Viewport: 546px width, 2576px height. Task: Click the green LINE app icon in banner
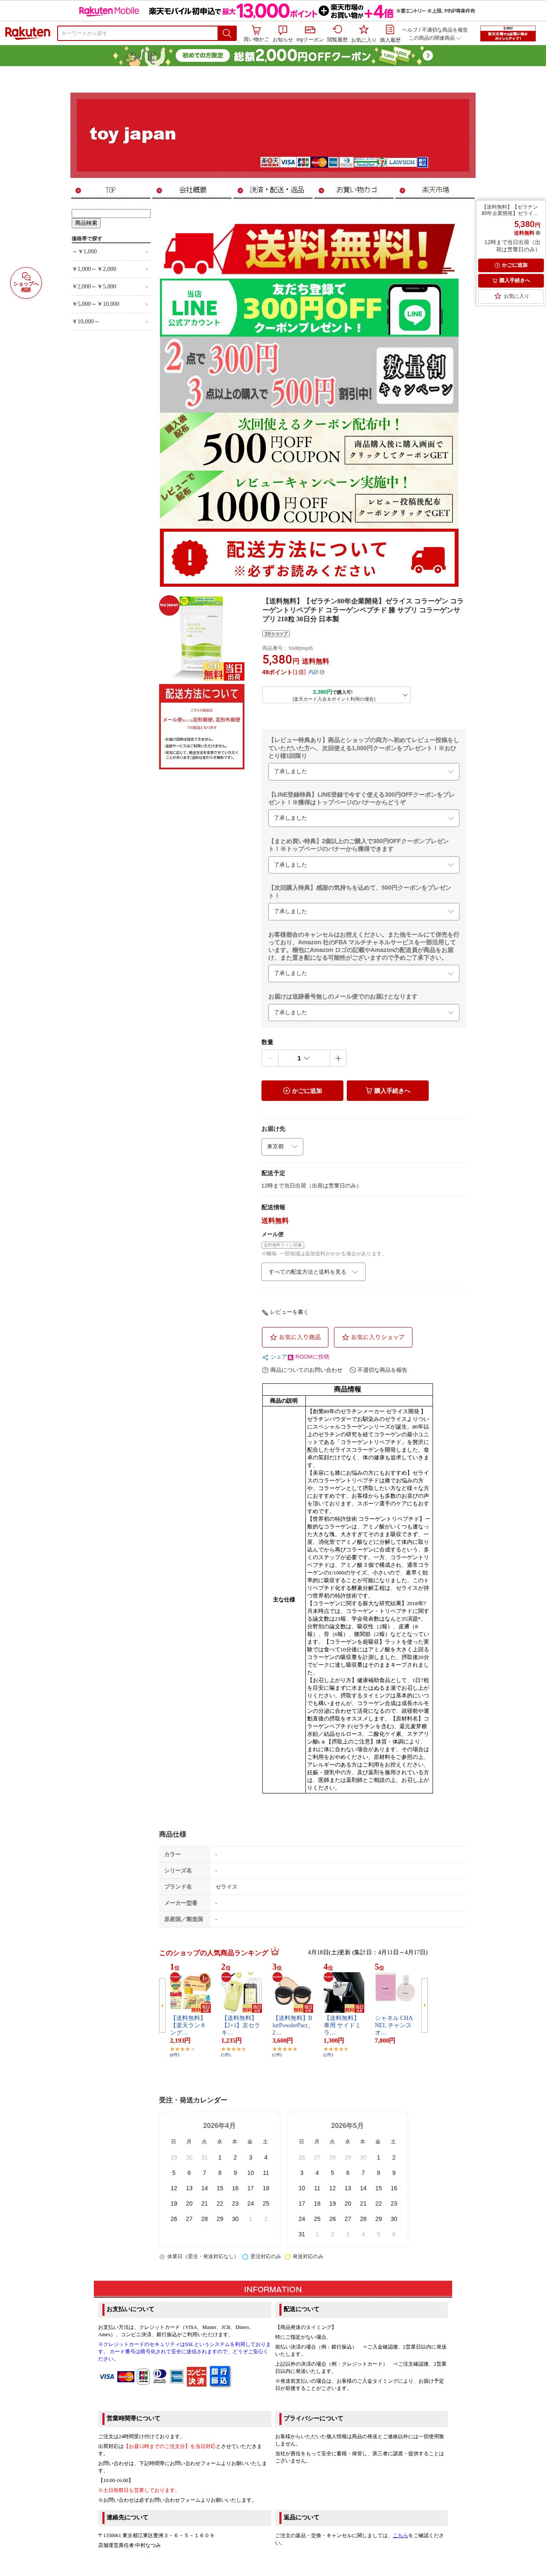point(415,314)
